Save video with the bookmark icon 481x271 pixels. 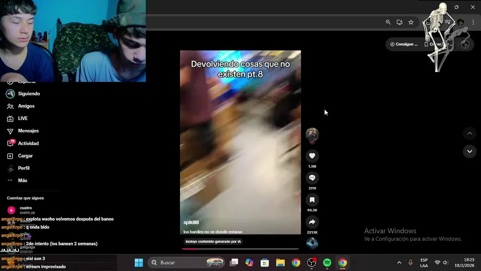(x=312, y=200)
